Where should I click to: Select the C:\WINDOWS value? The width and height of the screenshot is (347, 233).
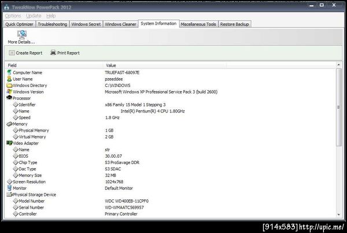pyautogui.click(x=117, y=85)
